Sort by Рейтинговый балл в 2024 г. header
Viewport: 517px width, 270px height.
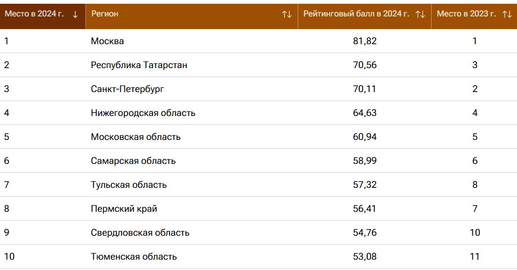point(356,14)
